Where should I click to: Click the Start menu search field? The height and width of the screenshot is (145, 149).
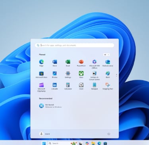tap(75, 45)
